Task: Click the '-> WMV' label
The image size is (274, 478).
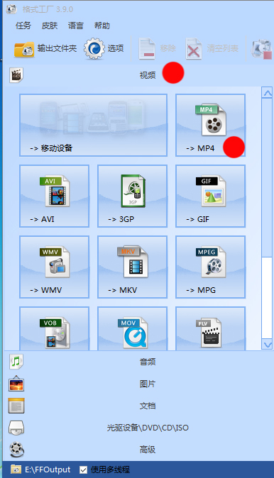Action: (x=45, y=290)
